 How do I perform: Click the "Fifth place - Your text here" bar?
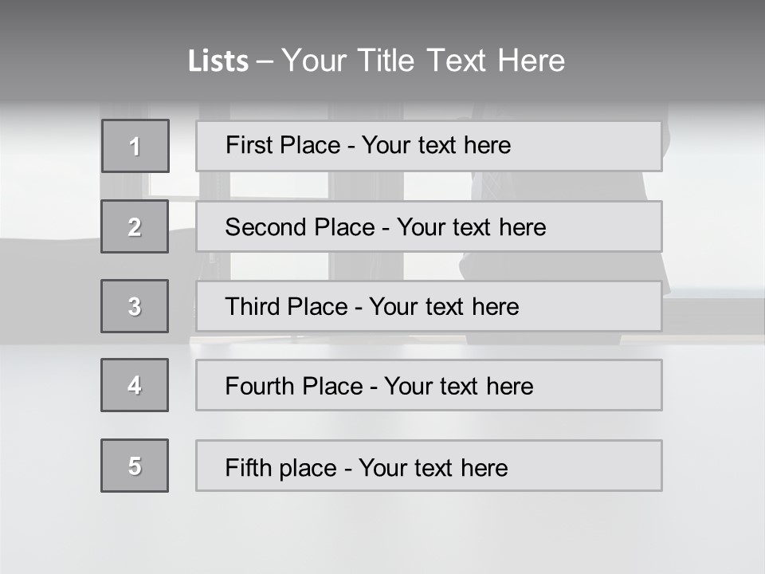[x=429, y=466]
